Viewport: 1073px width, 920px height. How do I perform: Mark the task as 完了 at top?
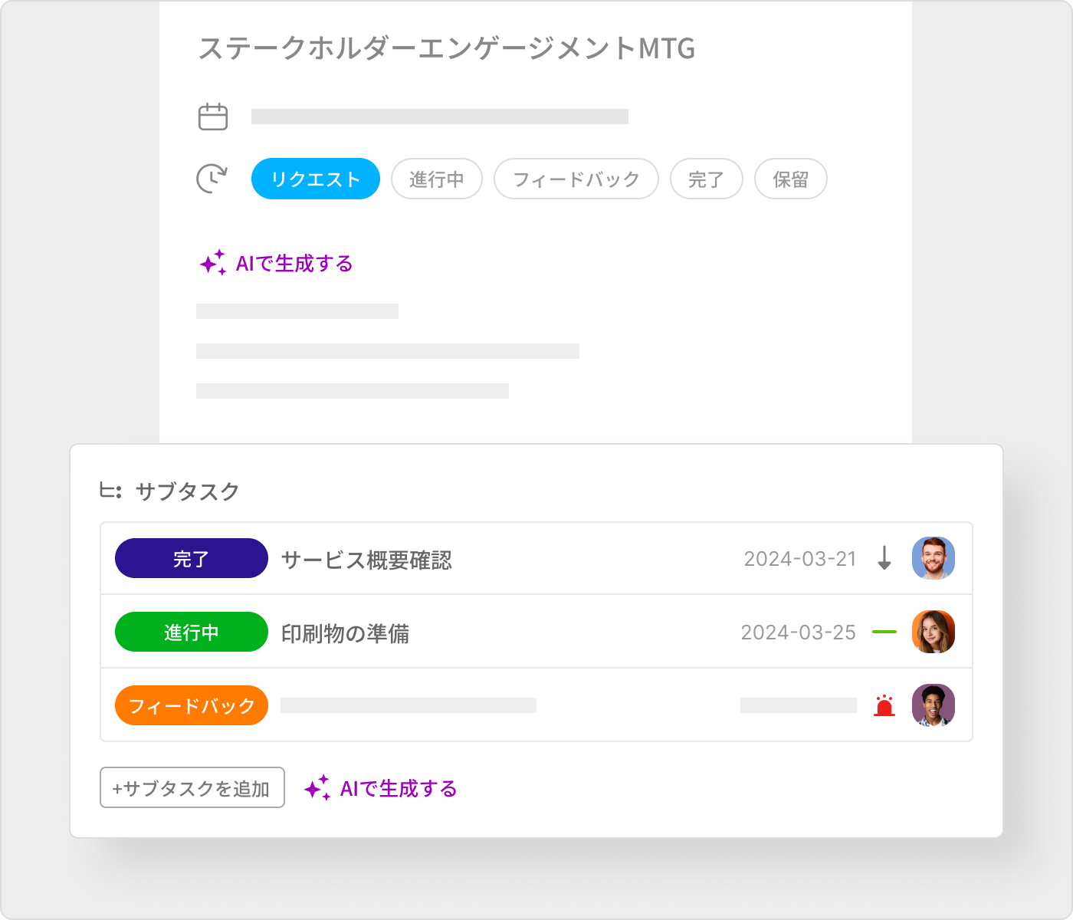pyautogui.click(x=707, y=179)
